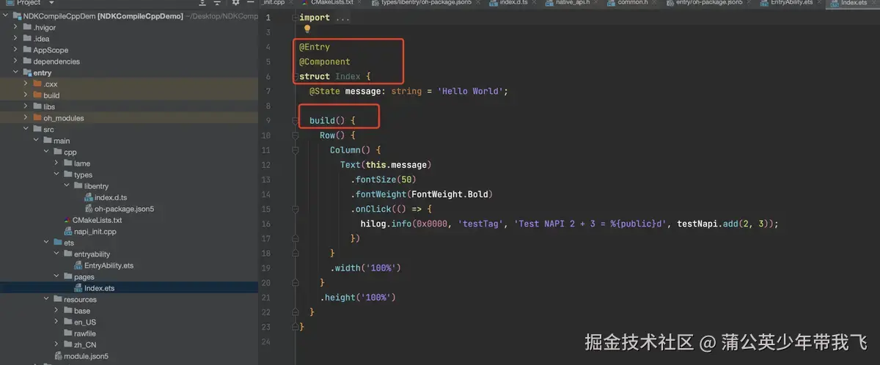This screenshot has width=880, height=365.
Task: Click the Index.ets file icon in tree
Action: coord(78,288)
